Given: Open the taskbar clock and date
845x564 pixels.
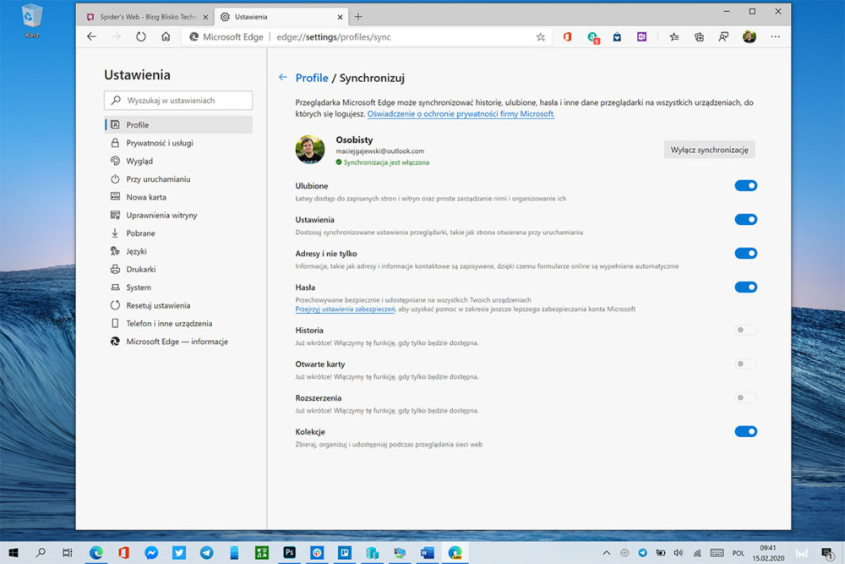Looking at the screenshot, I should (768, 553).
